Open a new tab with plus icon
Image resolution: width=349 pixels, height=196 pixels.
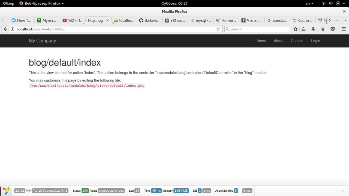[337, 20]
